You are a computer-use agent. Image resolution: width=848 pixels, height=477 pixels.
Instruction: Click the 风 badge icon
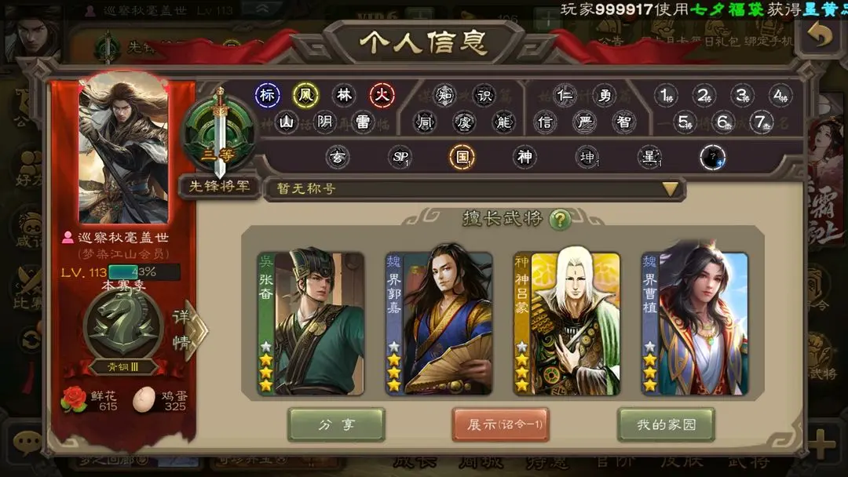tap(305, 96)
